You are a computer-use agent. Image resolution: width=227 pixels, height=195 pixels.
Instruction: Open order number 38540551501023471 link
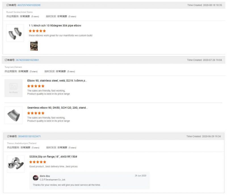coord(29,136)
